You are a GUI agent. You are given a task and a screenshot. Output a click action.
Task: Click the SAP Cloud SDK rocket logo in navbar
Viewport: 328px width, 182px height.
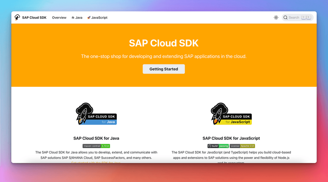click(x=17, y=17)
